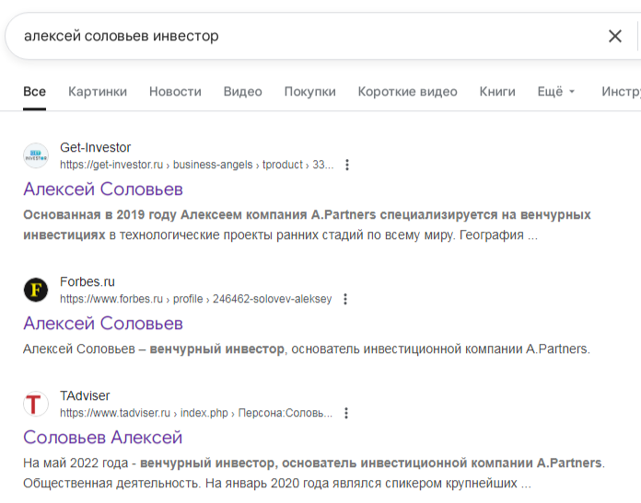Open the Короткие видео tab
Image resolution: width=641 pixels, height=503 pixels.
tap(407, 91)
